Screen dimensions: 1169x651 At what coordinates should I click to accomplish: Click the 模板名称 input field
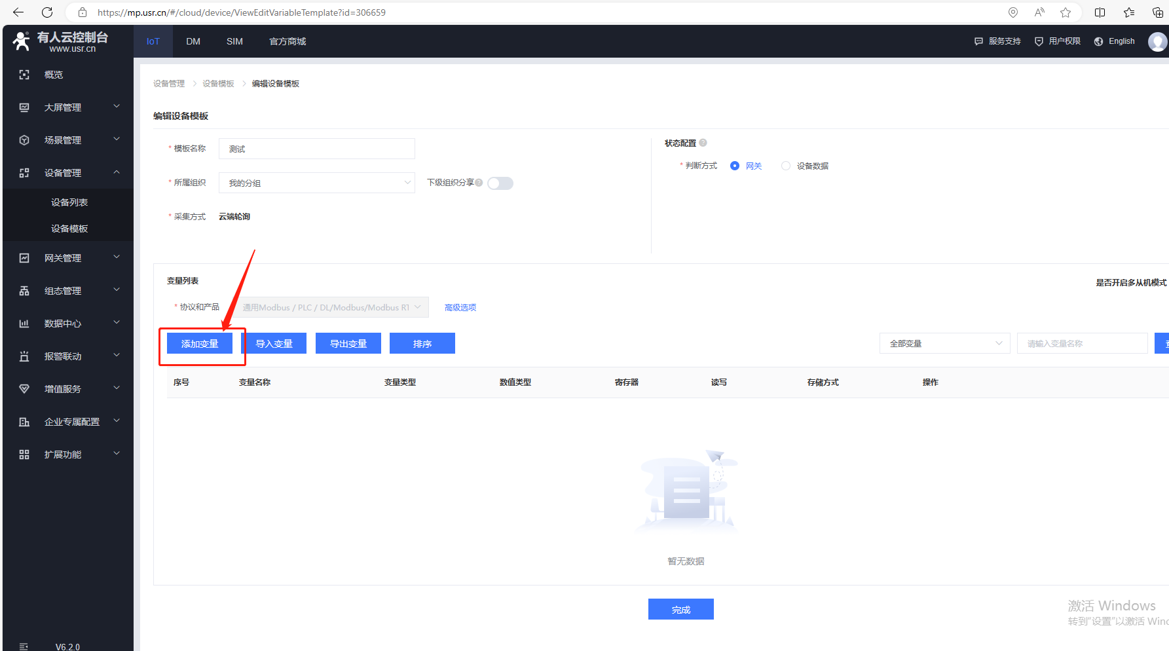coord(316,149)
